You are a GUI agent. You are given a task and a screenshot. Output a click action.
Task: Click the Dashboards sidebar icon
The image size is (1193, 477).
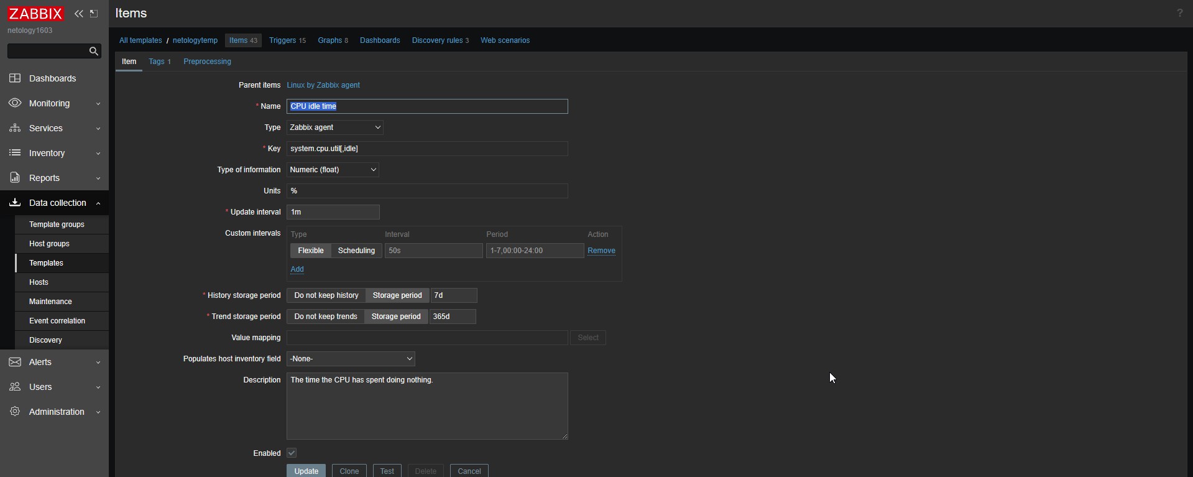click(x=15, y=78)
